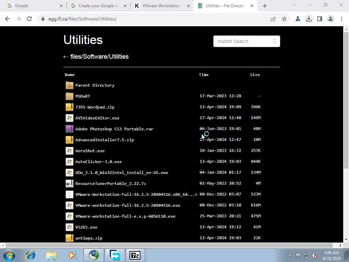Image resolution: width=349 pixels, height=262 pixels.
Task: Close the VMware Workstation tab
Action: coord(188,6)
